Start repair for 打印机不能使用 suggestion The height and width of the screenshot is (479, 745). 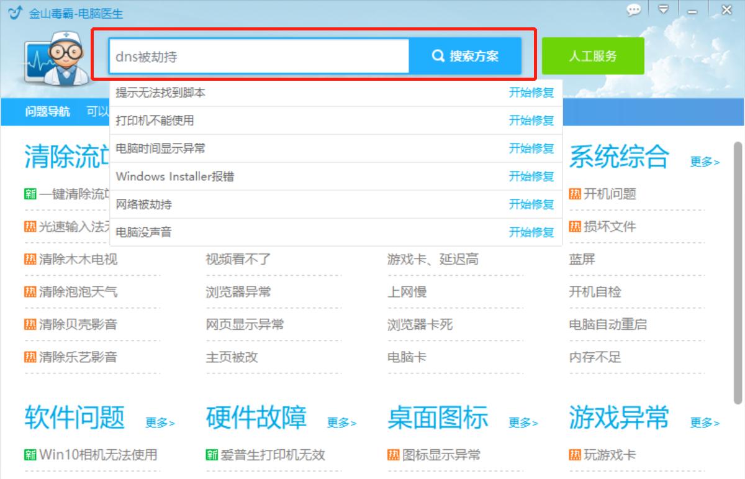(531, 121)
